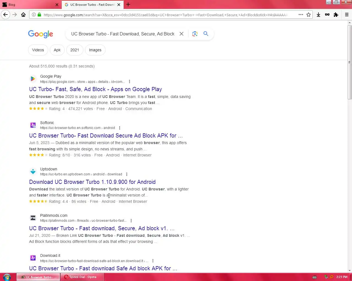This screenshot has height=281, width=352.
Task: Filter results by Images
Action: pyautogui.click(x=95, y=50)
